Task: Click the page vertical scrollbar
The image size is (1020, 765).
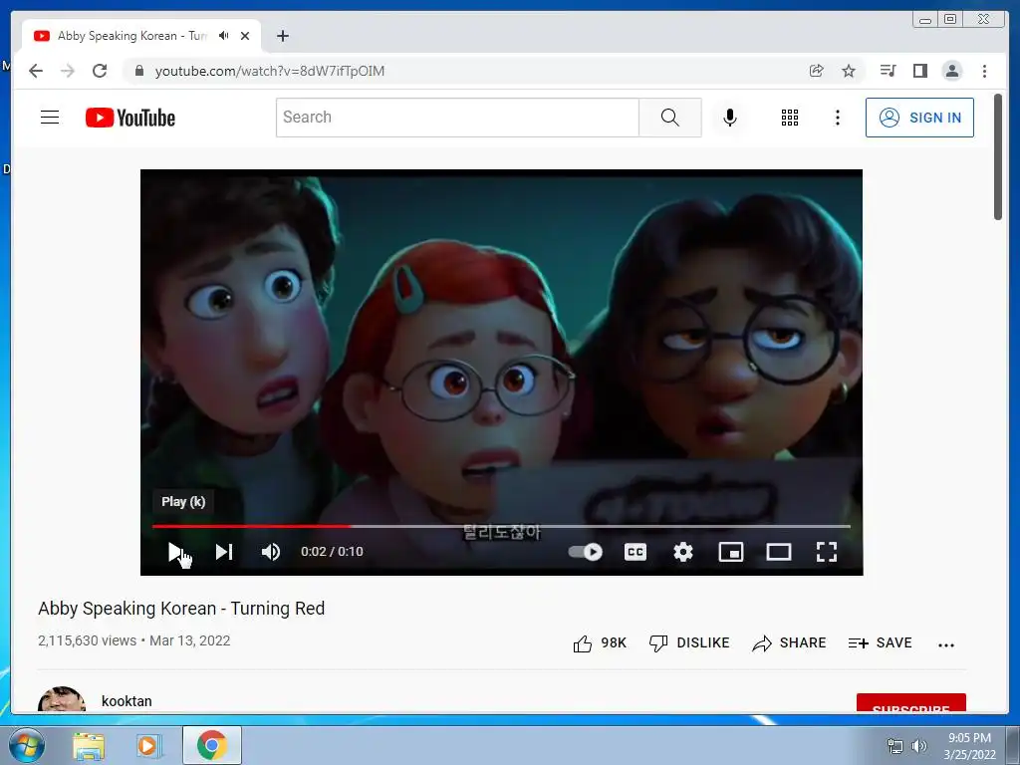Action: (998, 156)
